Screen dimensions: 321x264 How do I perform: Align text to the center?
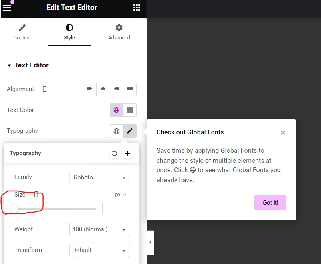click(103, 89)
